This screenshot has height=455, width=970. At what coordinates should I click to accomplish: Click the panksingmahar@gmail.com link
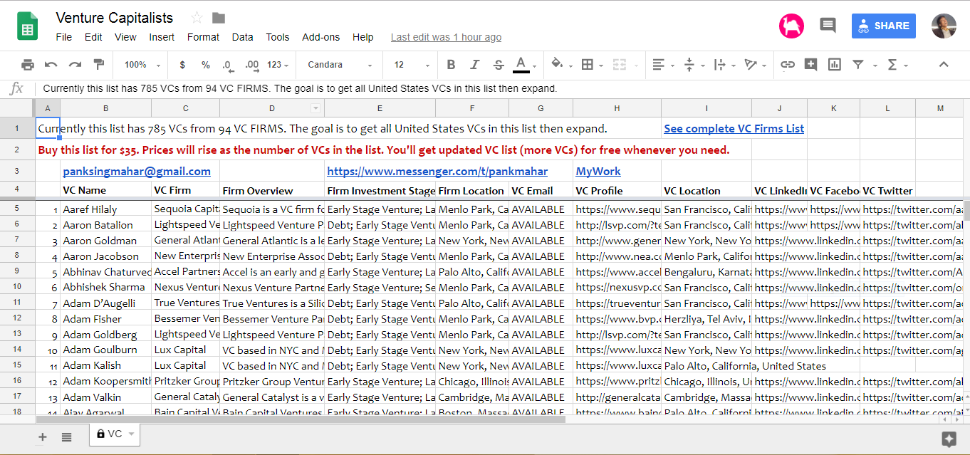tap(137, 171)
